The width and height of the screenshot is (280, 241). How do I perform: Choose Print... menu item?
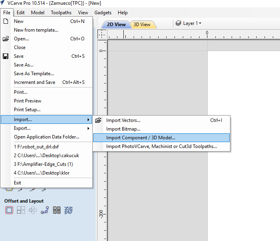point(46,92)
